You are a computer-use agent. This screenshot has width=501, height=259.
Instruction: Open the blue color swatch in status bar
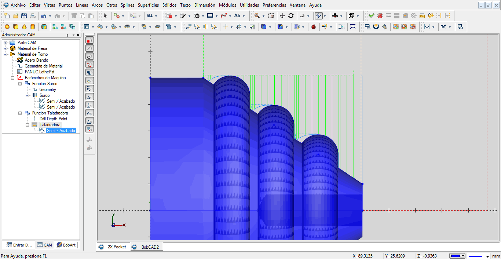[456, 256]
